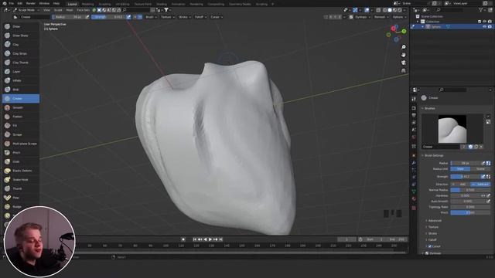Image resolution: width=495 pixels, height=278 pixels.
Task: Open the Edit menu
Action: pyautogui.click(x=20, y=3)
